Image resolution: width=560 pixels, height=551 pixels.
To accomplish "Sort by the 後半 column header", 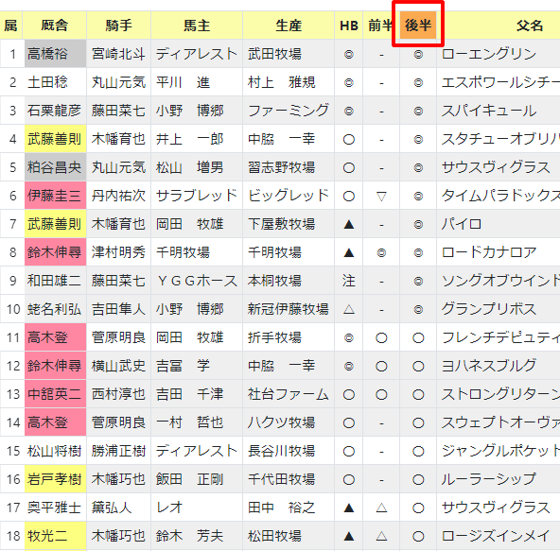I will point(418,25).
